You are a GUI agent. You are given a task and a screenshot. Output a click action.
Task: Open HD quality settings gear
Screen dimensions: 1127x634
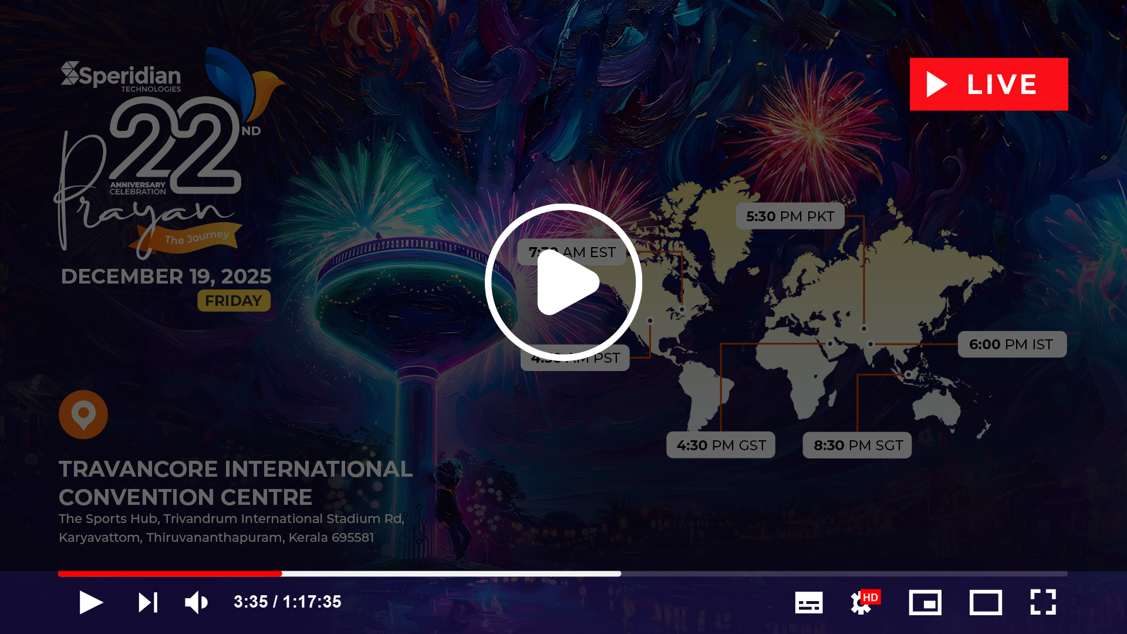click(x=863, y=602)
